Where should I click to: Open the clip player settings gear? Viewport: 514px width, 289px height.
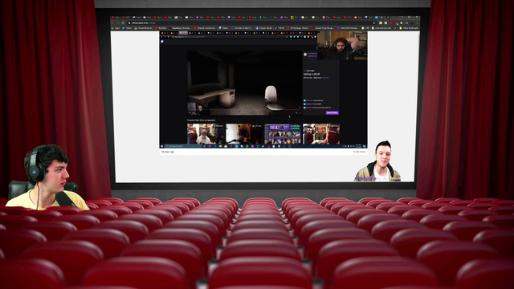pyautogui.click(x=296, y=112)
